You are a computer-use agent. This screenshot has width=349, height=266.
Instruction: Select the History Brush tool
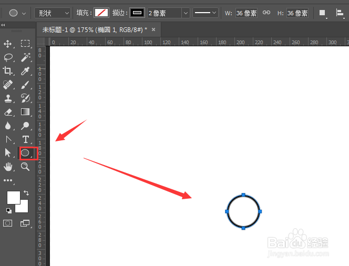pyautogui.click(x=25, y=98)
